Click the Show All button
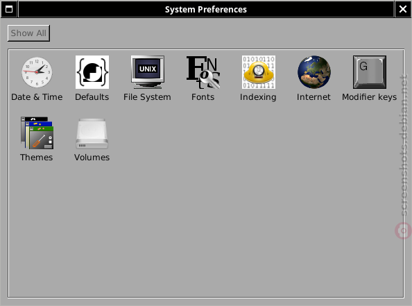Image resolution: width=412 pixels, height=306 pixels. pyautogui.click(x=28, y=33)
